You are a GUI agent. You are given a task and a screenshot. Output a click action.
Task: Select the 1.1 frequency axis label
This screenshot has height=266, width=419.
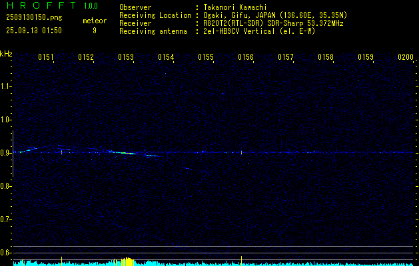click(6, 86)
